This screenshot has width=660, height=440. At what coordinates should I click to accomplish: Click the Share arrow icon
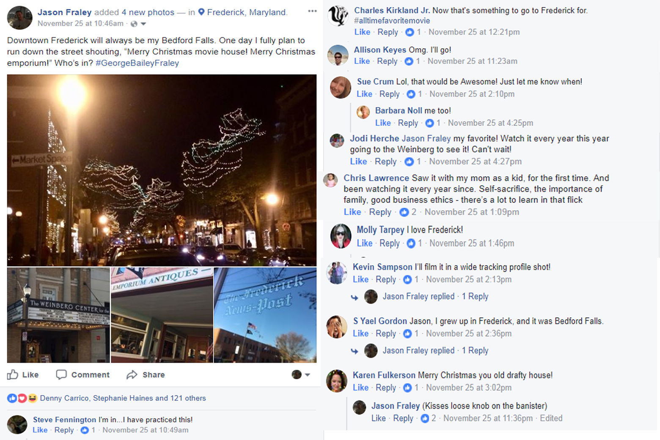click(x=132, y=375)
